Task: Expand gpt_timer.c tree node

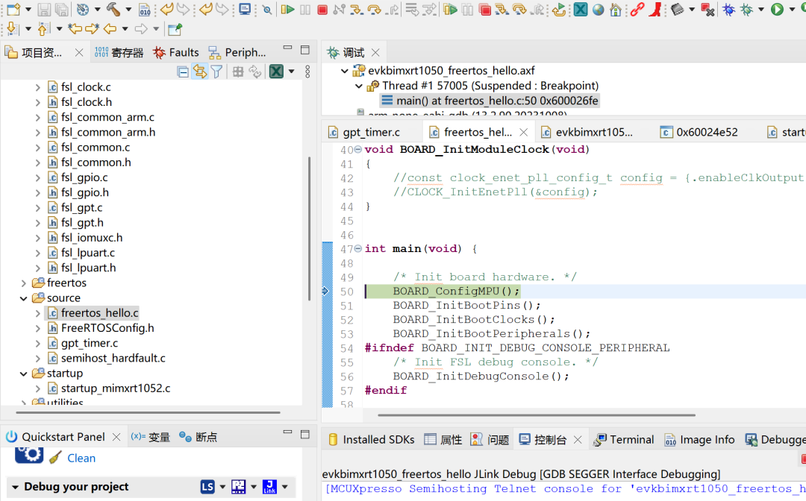Action: tap(37, 344)
